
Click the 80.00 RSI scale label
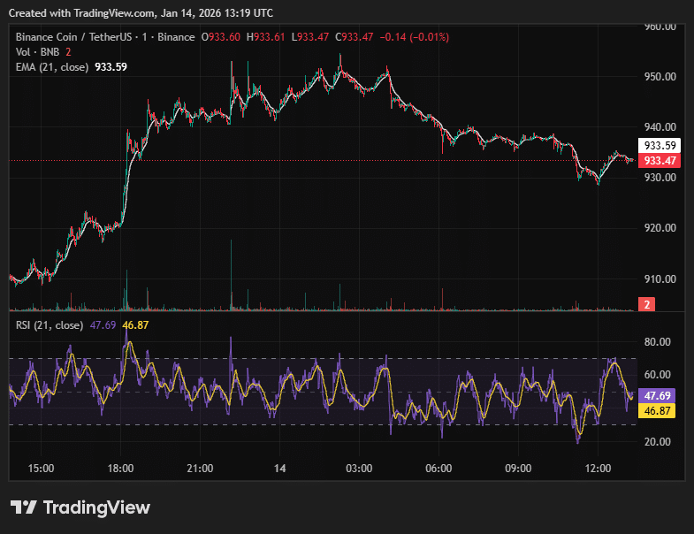click(659, 342)
